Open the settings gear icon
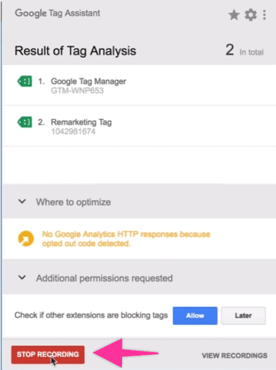Screen dimensions: 276x370 coord(250,15)
